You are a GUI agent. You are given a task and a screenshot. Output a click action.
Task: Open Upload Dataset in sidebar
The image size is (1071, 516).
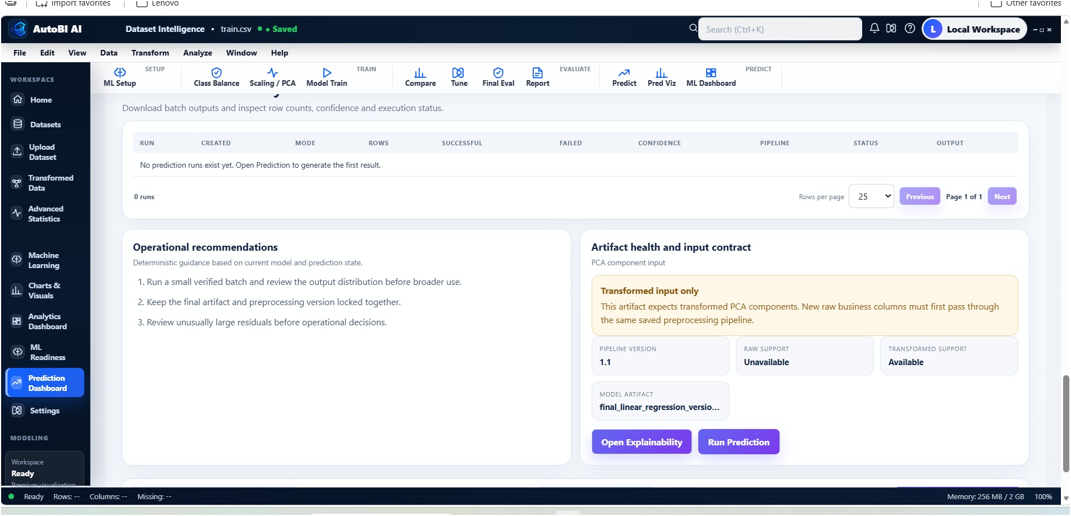coord(45,152)
